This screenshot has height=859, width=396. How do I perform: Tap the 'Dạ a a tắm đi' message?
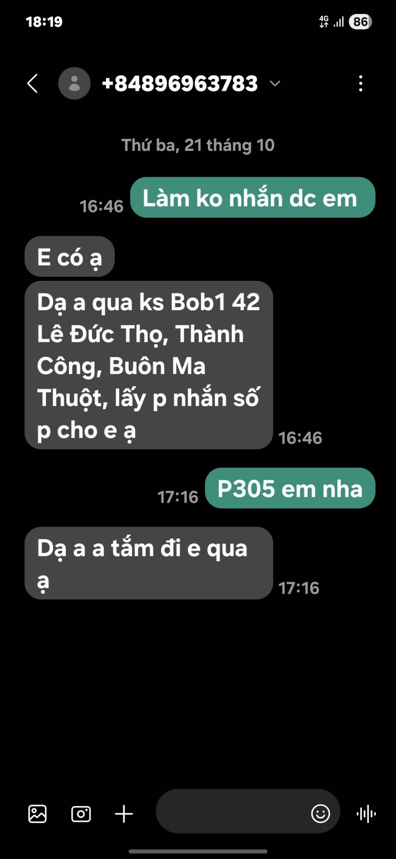(x=149, y=563)
